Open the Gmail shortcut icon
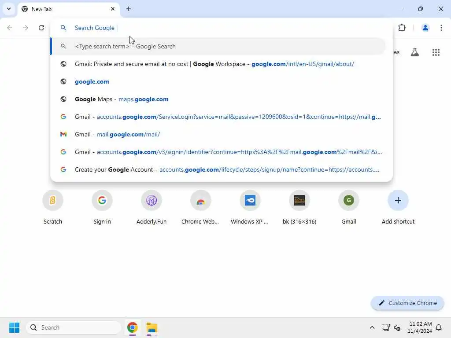Image resolution: width=451 pixels, height=338 pixels. (349, 200)
